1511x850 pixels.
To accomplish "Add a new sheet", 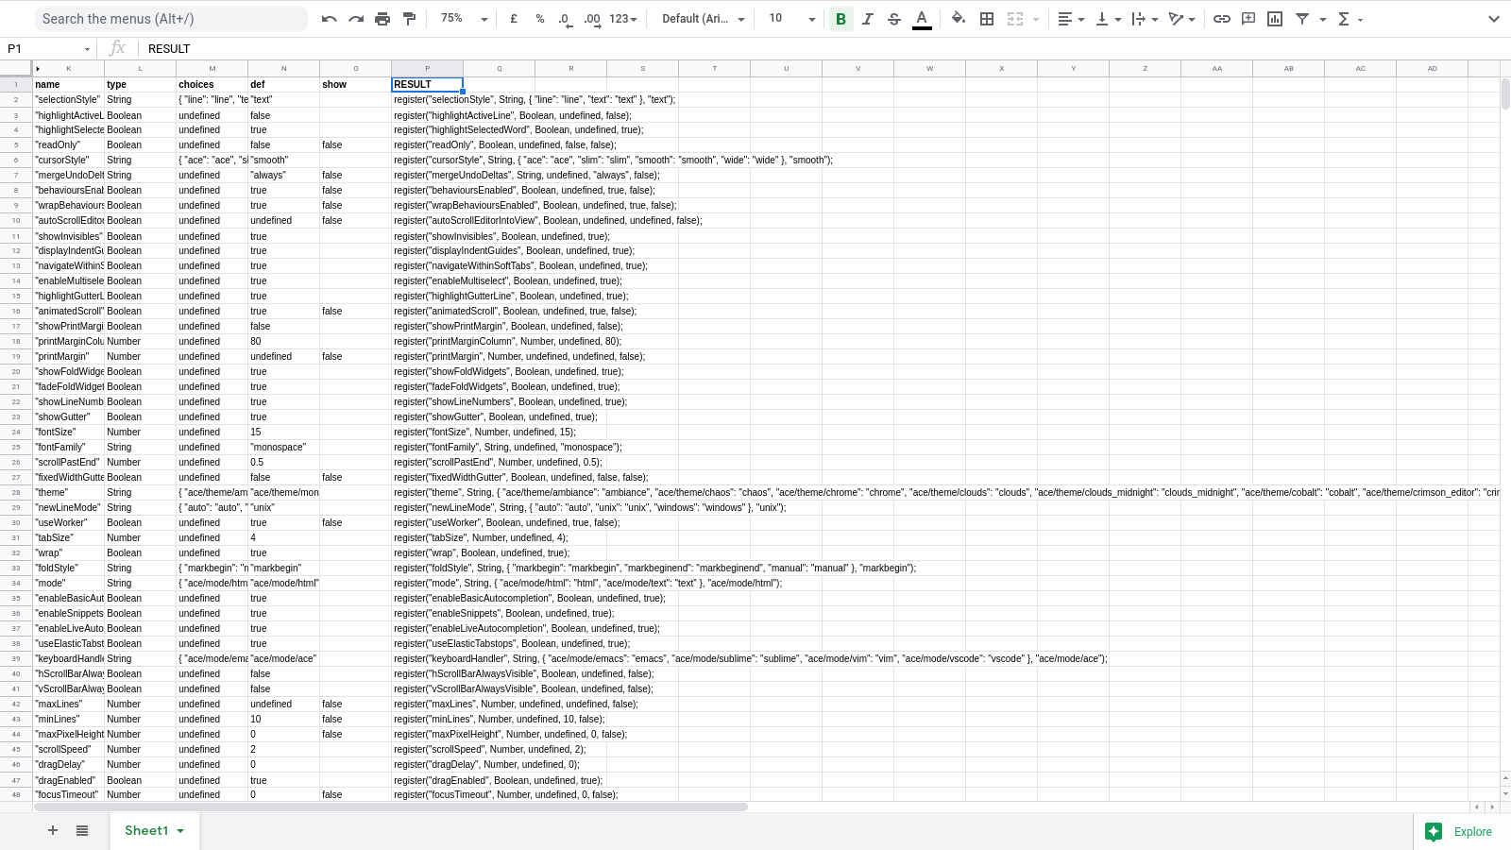I will pos(52,830).
